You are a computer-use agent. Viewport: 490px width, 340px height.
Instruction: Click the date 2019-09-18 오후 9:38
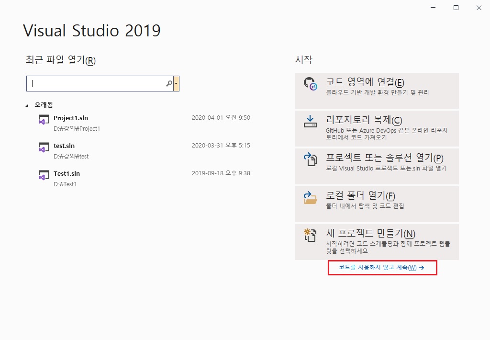[221, 173]
